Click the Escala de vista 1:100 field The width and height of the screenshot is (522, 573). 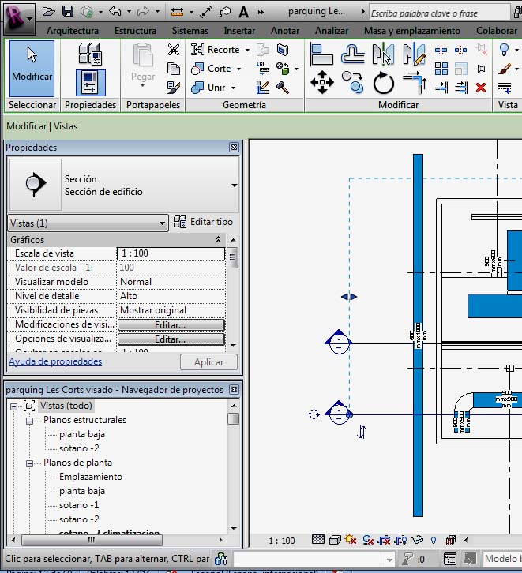[170, 253]
